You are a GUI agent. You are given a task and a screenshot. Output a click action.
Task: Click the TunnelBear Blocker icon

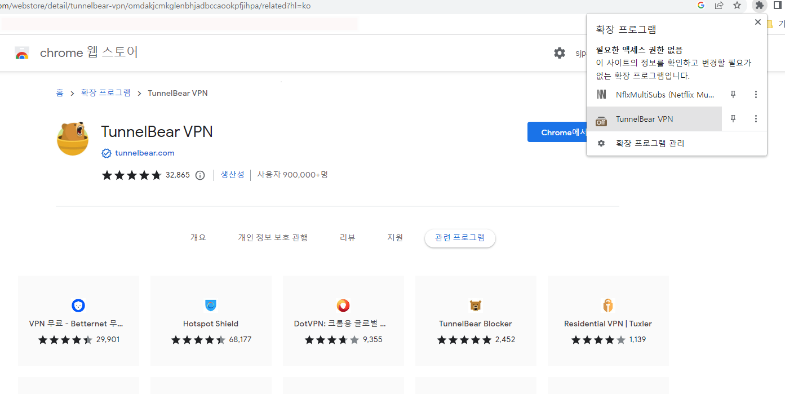click(x=476, y=306)
